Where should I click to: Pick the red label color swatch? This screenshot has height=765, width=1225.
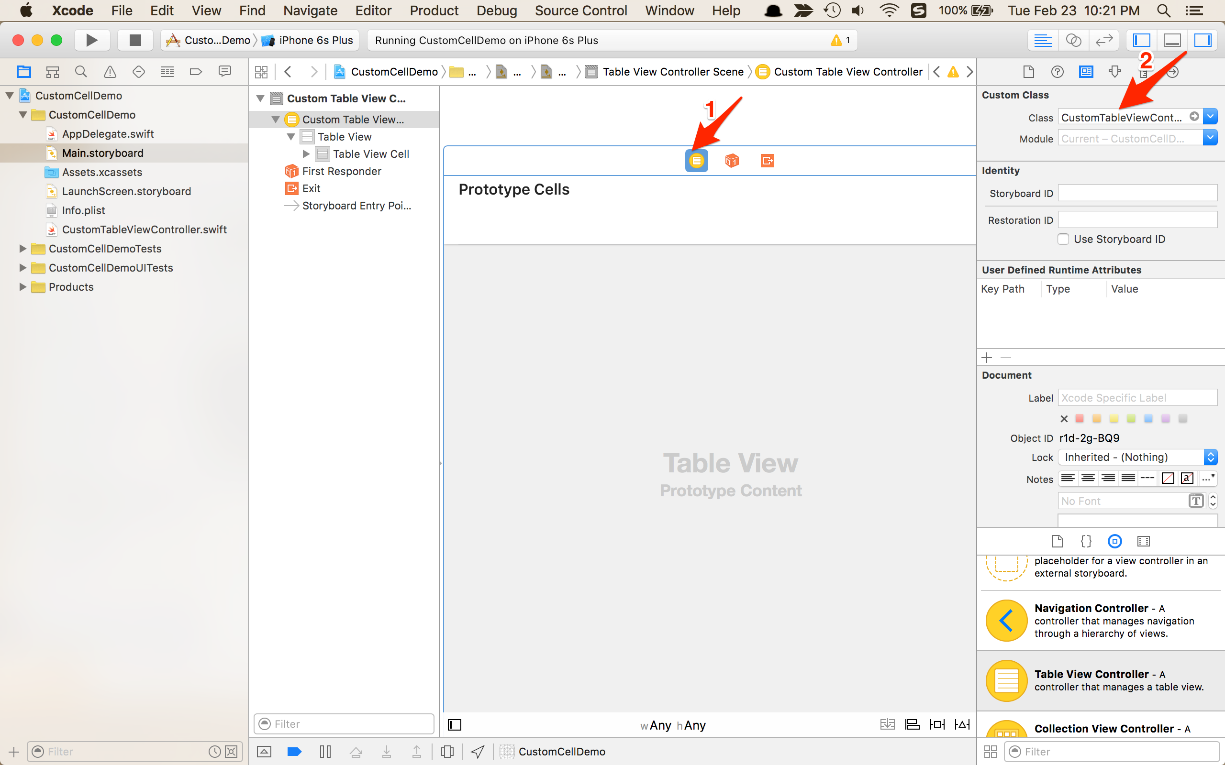[1079, 418]
